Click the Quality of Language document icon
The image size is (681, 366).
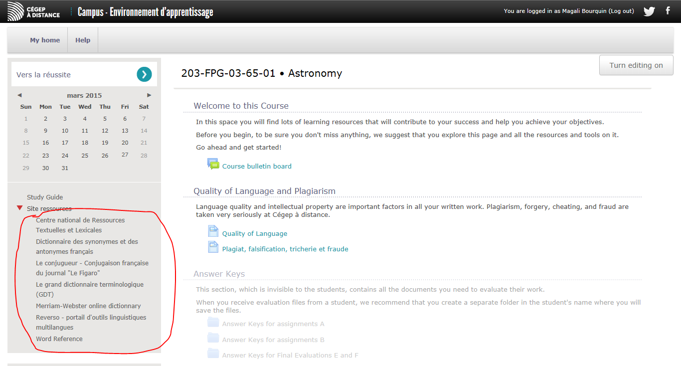tap(213, 231)
